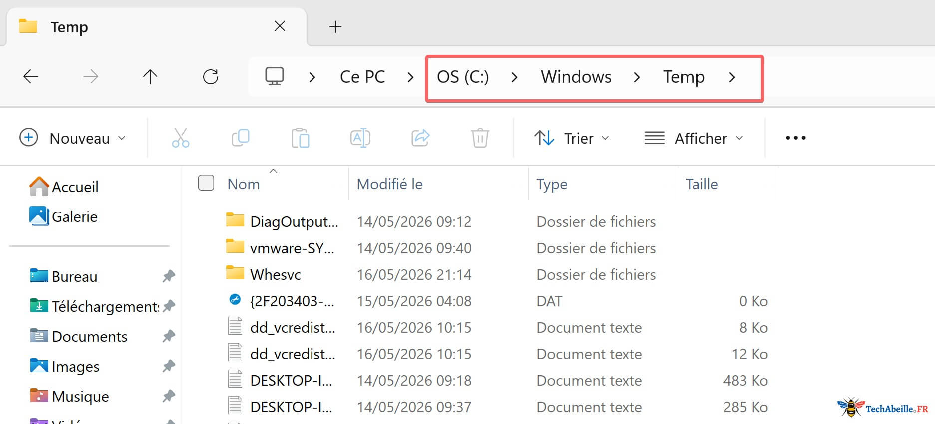Open Documents in the sidebar
935x424 pixels.
[79, 336]
